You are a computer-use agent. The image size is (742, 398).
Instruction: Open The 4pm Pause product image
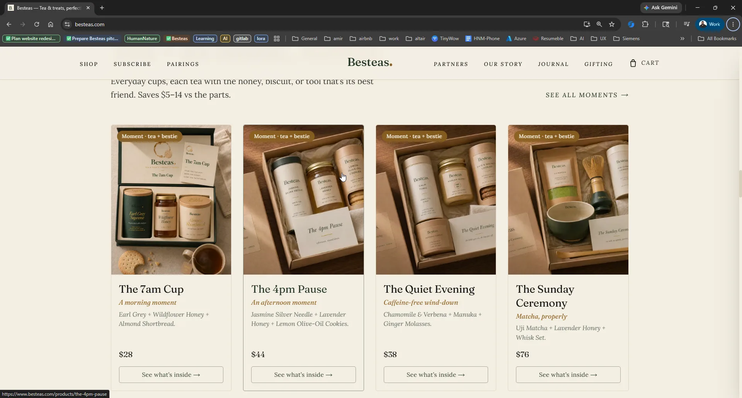[303, 200]
